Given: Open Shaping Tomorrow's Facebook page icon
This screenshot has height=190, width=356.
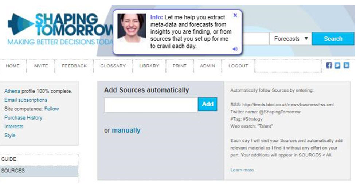Looking at the screenshot, I should coord(329,65).
